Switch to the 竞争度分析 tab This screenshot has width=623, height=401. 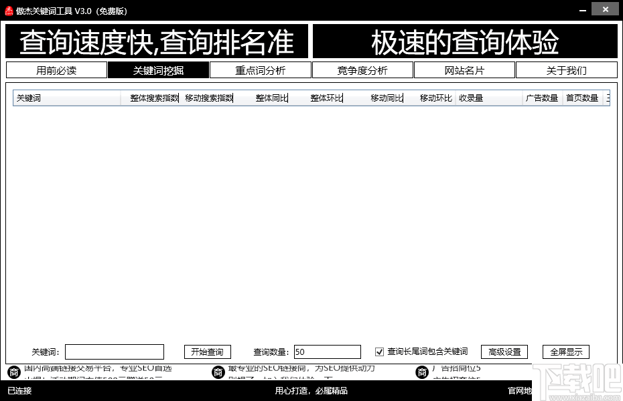pyautogui.click(x=362, y=70)
